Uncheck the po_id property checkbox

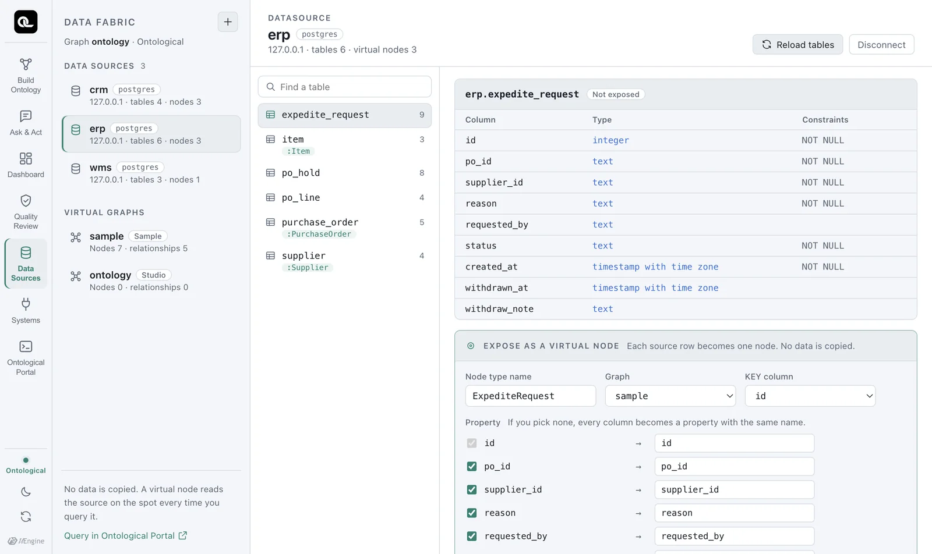pos(472,467)
